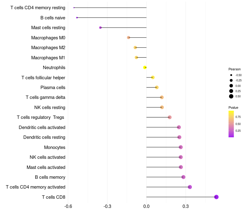Click the -0.6 x-axis tick label
The image size is (245, 215).
pos(68,206)
